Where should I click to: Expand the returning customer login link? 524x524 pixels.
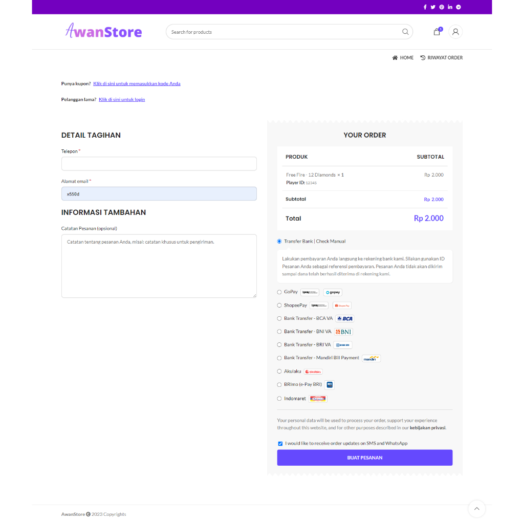(x=122, y=99)
